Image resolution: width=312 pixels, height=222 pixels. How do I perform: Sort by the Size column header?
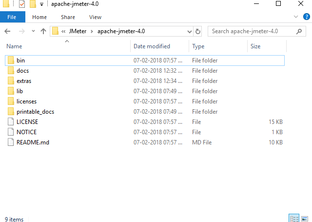pyautogui.click(x=267, y=46)
